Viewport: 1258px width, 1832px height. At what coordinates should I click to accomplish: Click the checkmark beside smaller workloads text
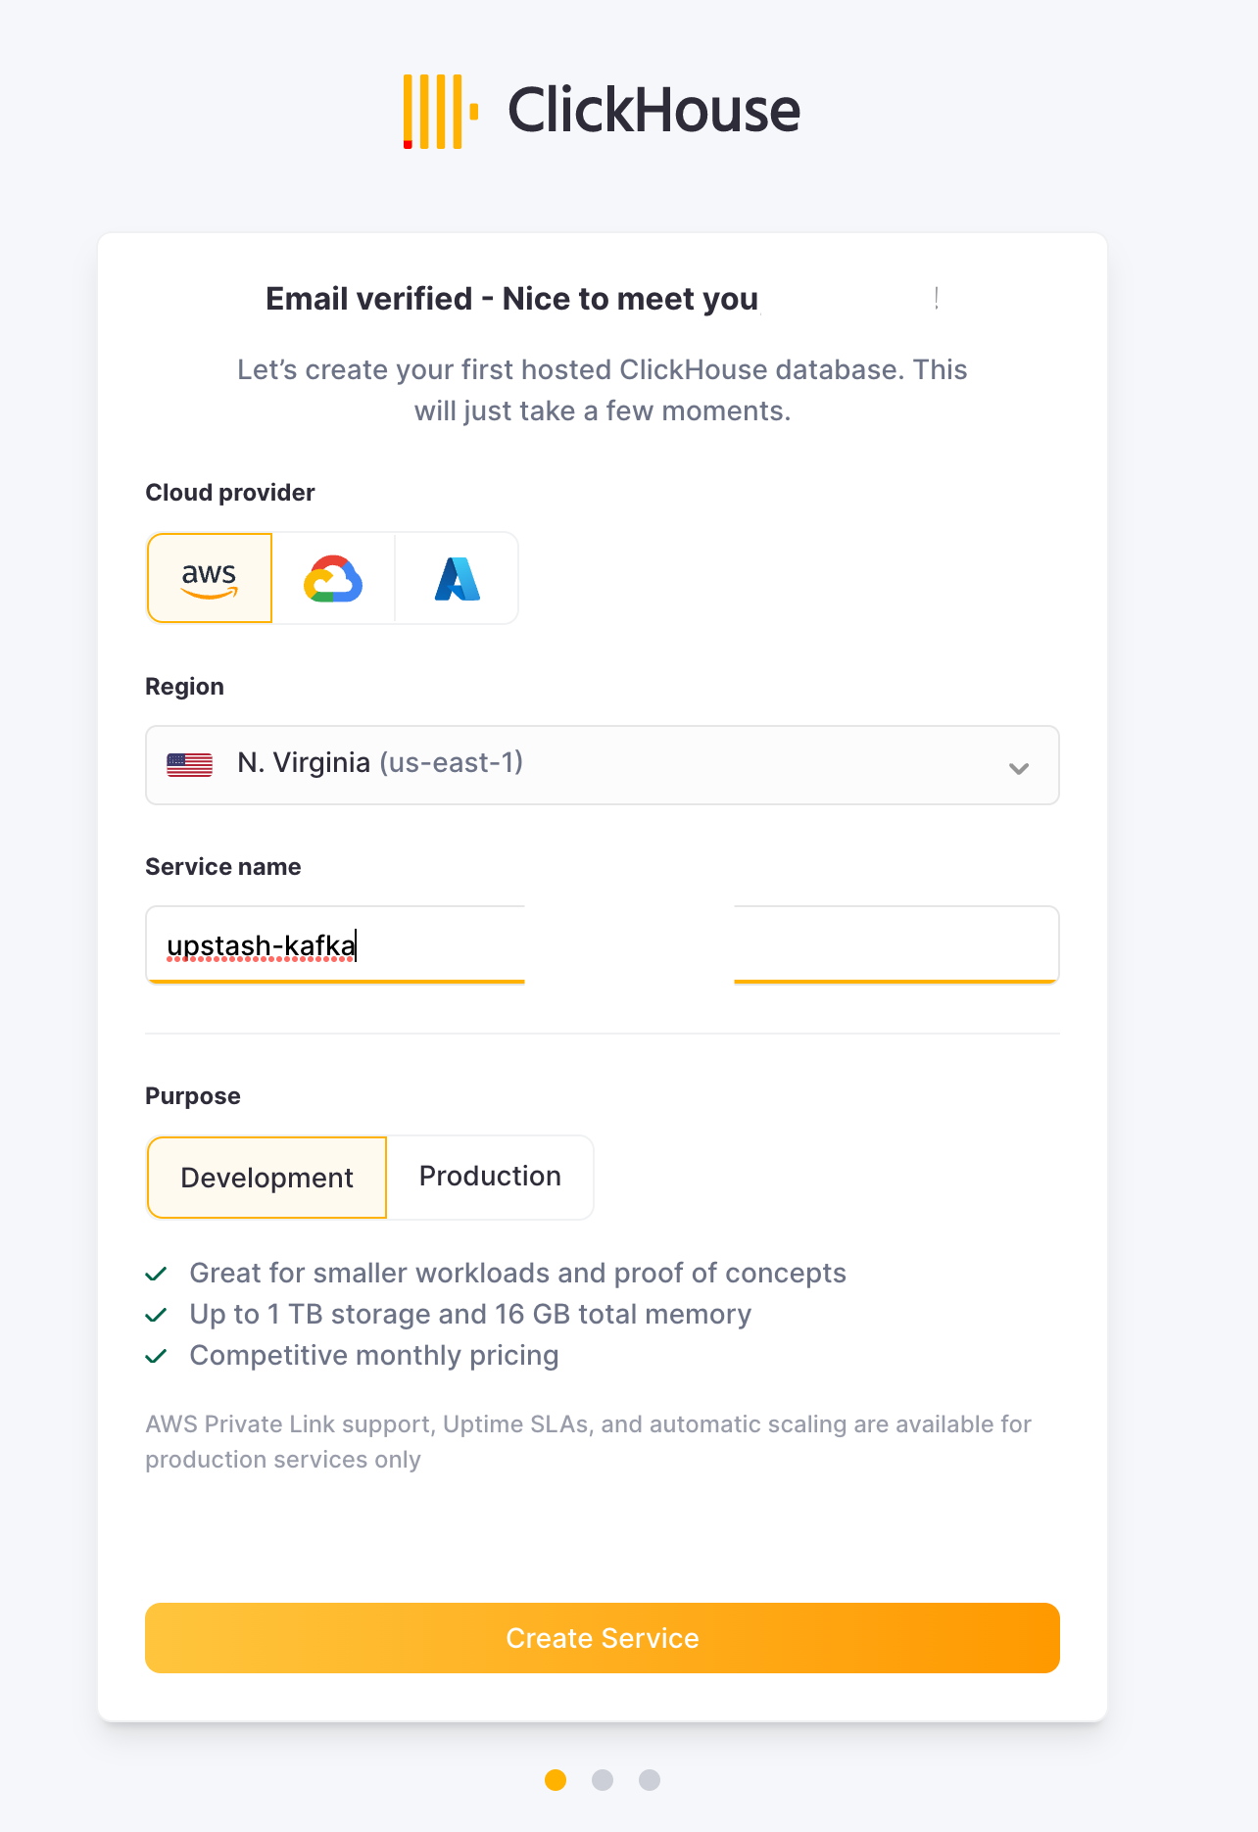pyautogui.click(x=157, y=1274)
